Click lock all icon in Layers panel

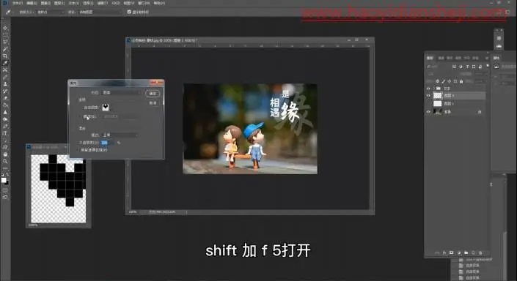461,81
